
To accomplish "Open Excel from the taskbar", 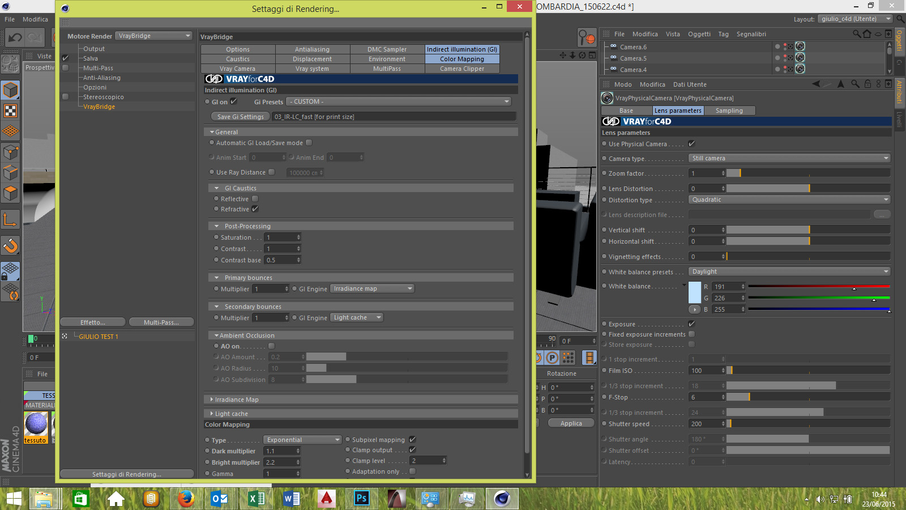I will click(256, 499).
